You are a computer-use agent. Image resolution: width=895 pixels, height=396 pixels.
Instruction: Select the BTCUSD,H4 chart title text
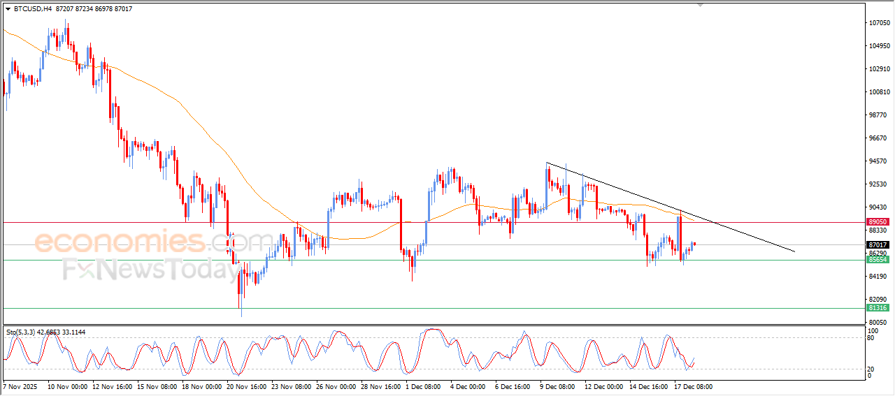click(33, 9)
